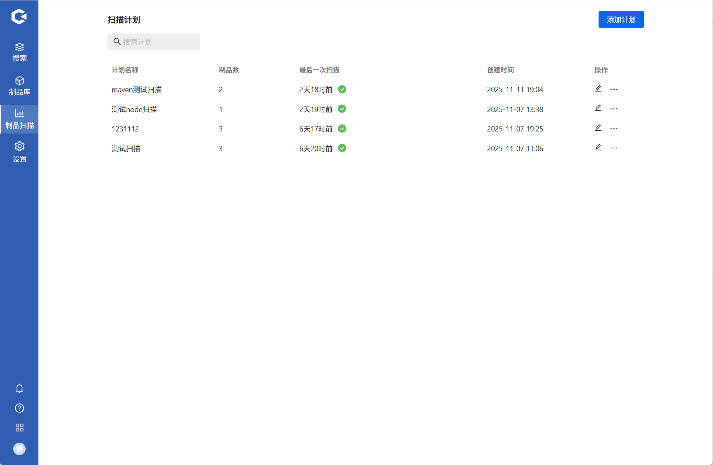Click the 制品数 column header

pyautogui.click(x=229, y=70)
